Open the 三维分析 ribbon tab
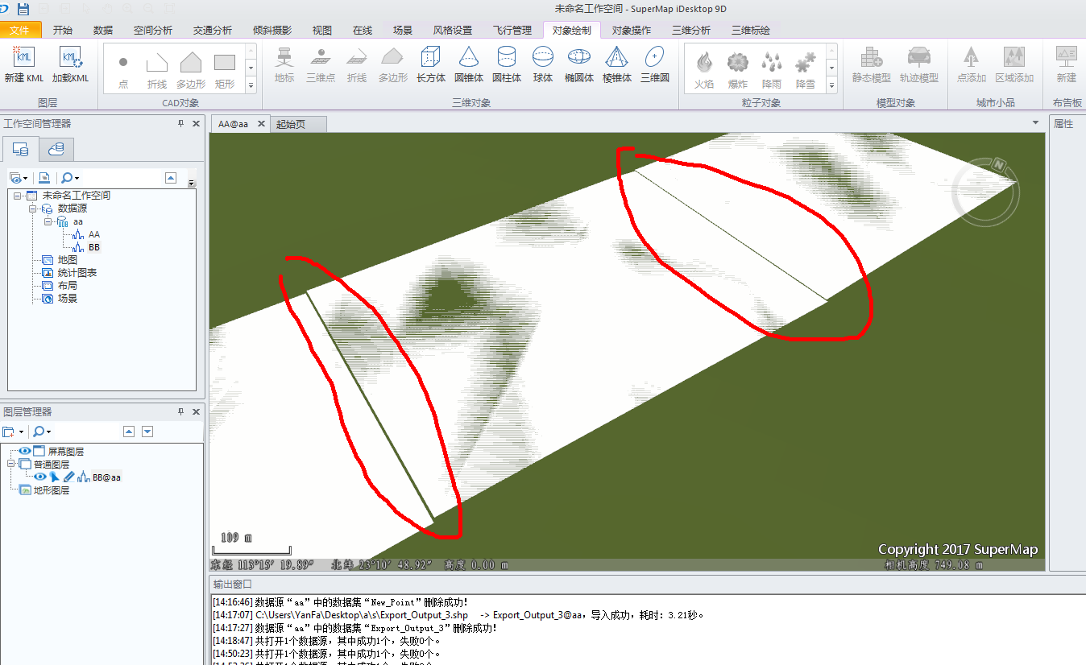Image resolution: width=1086 pixels, height=665 pixels. 690,31
